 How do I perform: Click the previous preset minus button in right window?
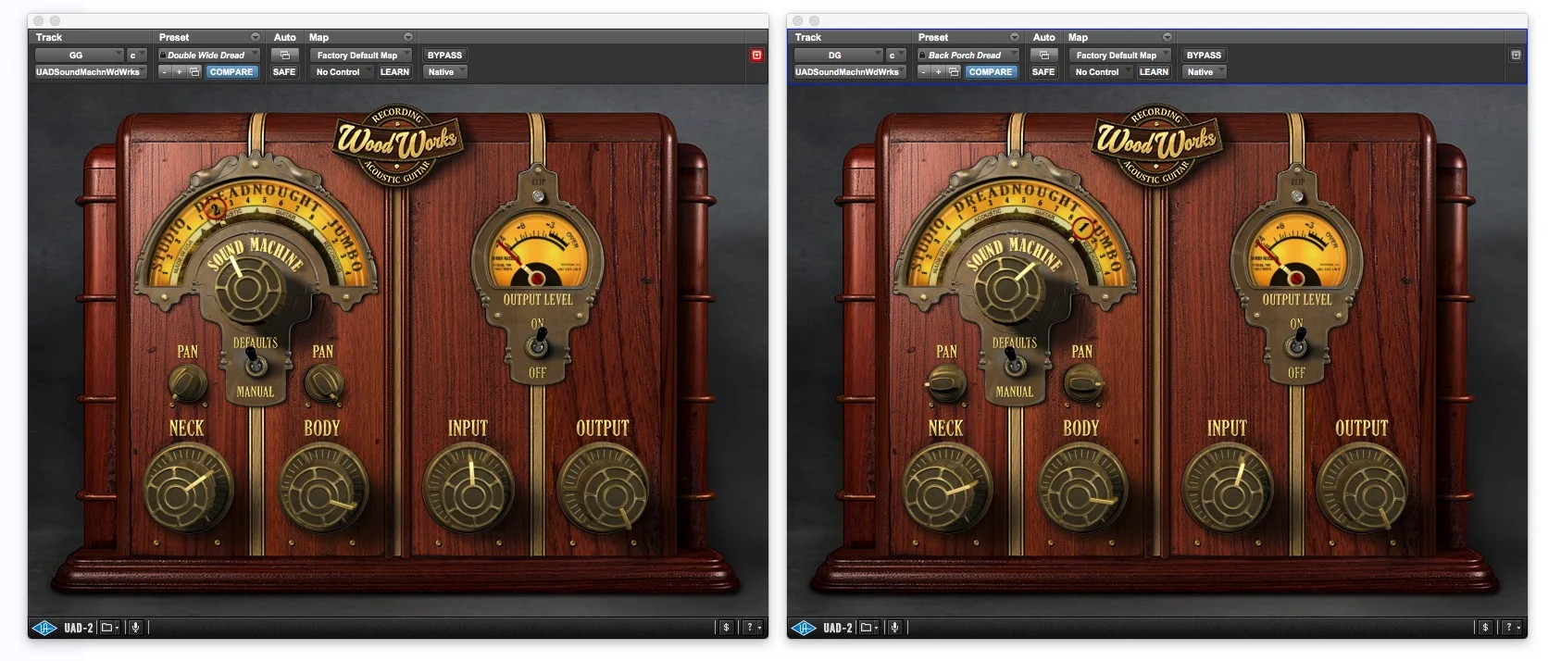pyautogui.click(x=924, y=72)
